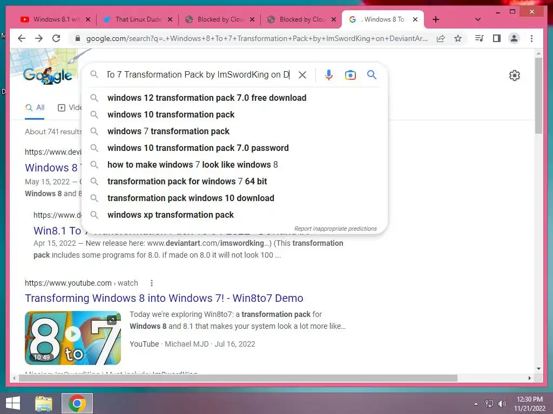Click the Google doodle logo

(48, 75)
